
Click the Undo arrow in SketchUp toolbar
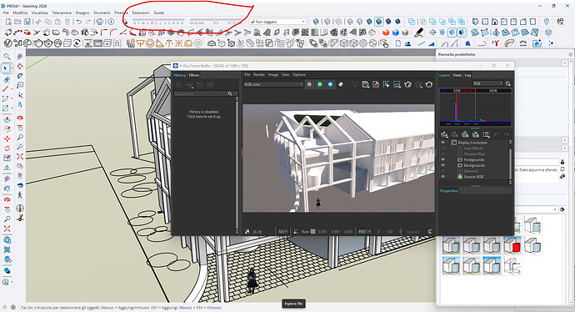coord(78,22)
